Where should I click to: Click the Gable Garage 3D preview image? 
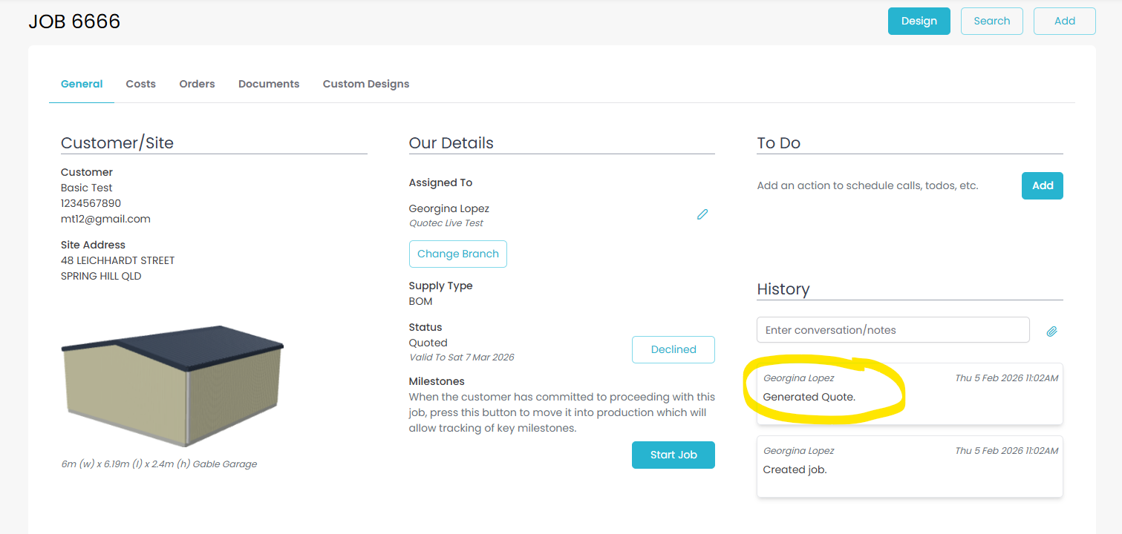tap(172, 384)
